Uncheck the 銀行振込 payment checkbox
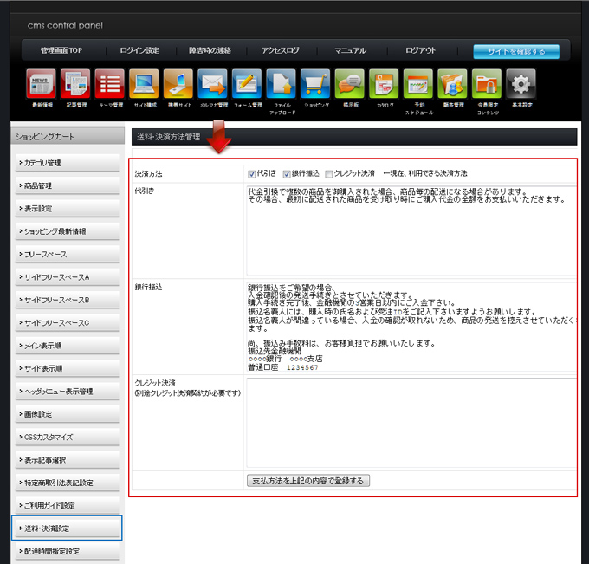 287,174
